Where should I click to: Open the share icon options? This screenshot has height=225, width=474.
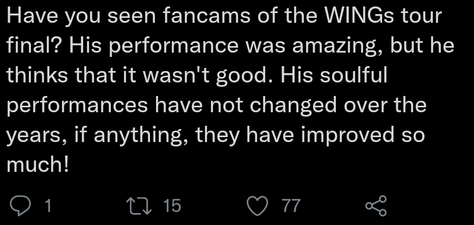[x=376, y=206]
